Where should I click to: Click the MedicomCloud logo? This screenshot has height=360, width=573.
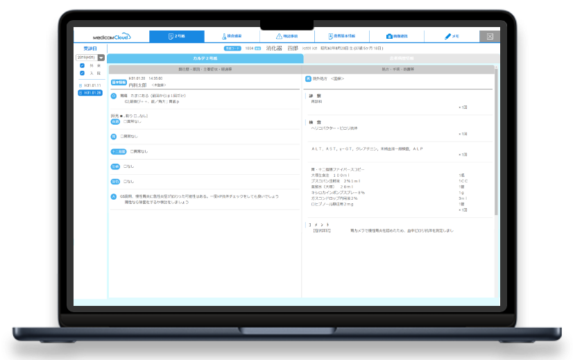click(x=111, y=37)
